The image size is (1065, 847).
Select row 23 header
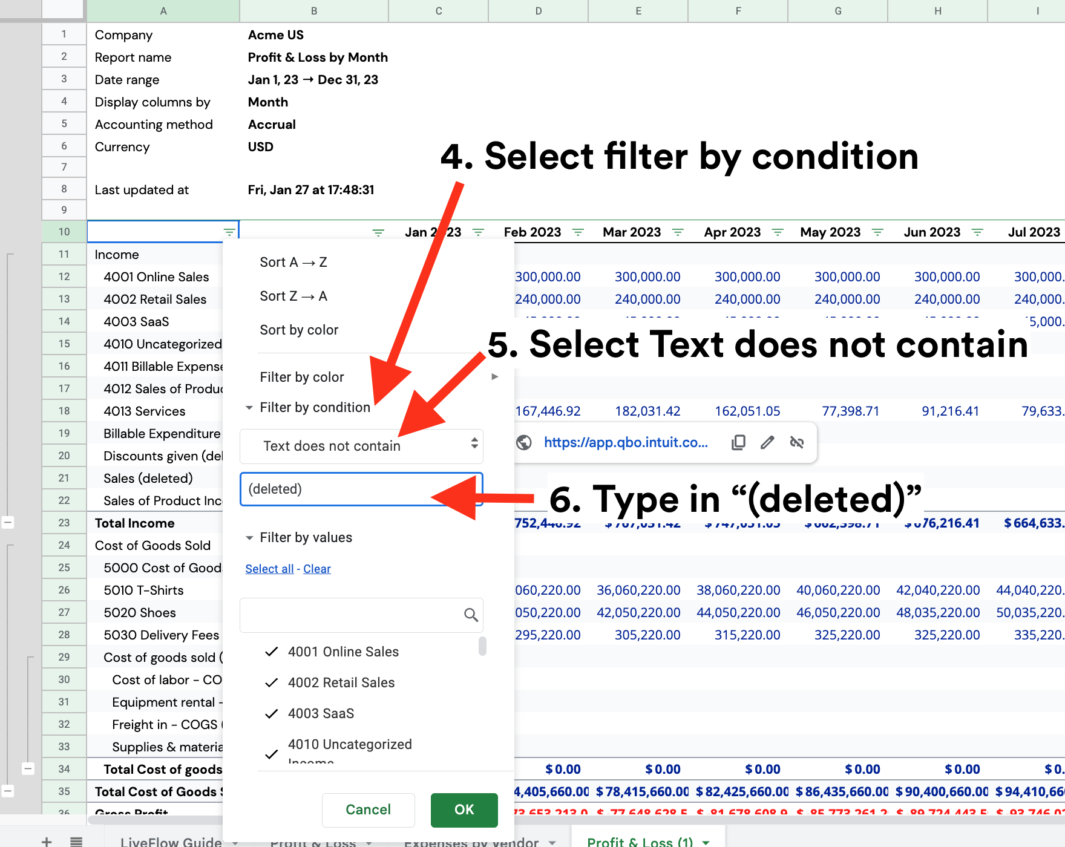point(64,523)
